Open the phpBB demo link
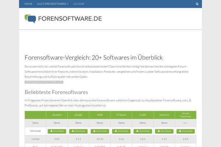 point(78,123)
